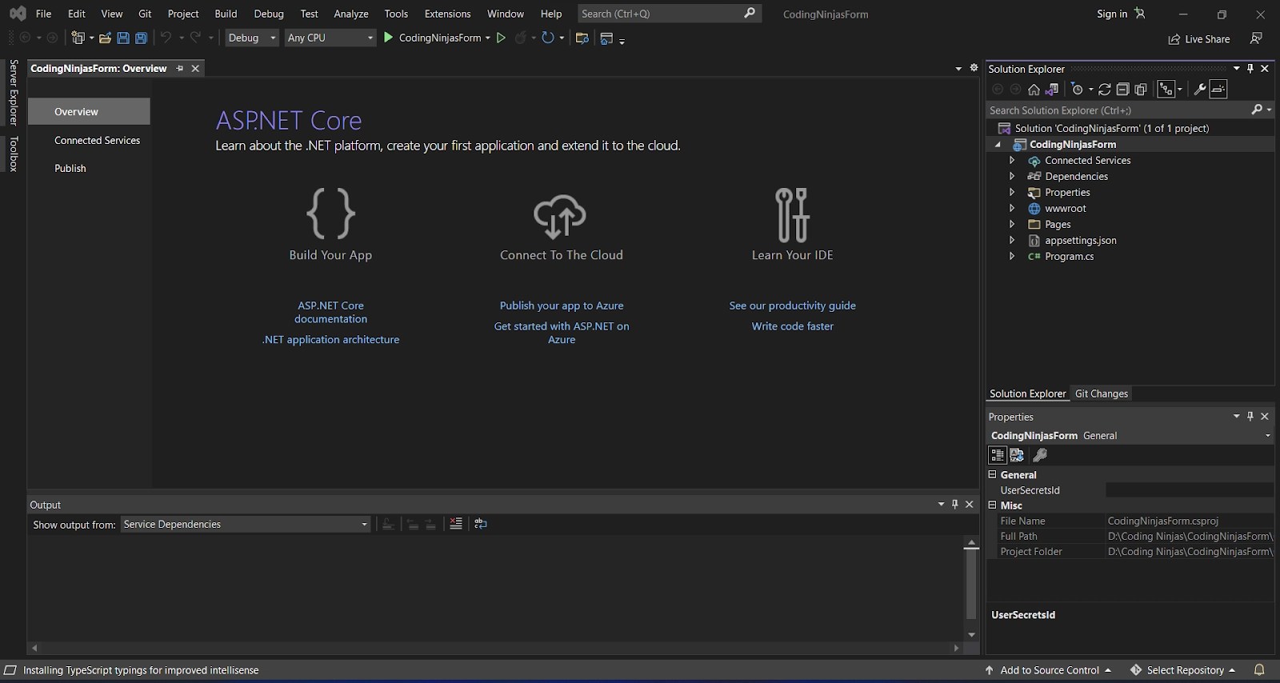This screenshot has width=1280, height=683.
Task: Click the Alphabetical sort icon in Properties
Action: coord(1017,455)
